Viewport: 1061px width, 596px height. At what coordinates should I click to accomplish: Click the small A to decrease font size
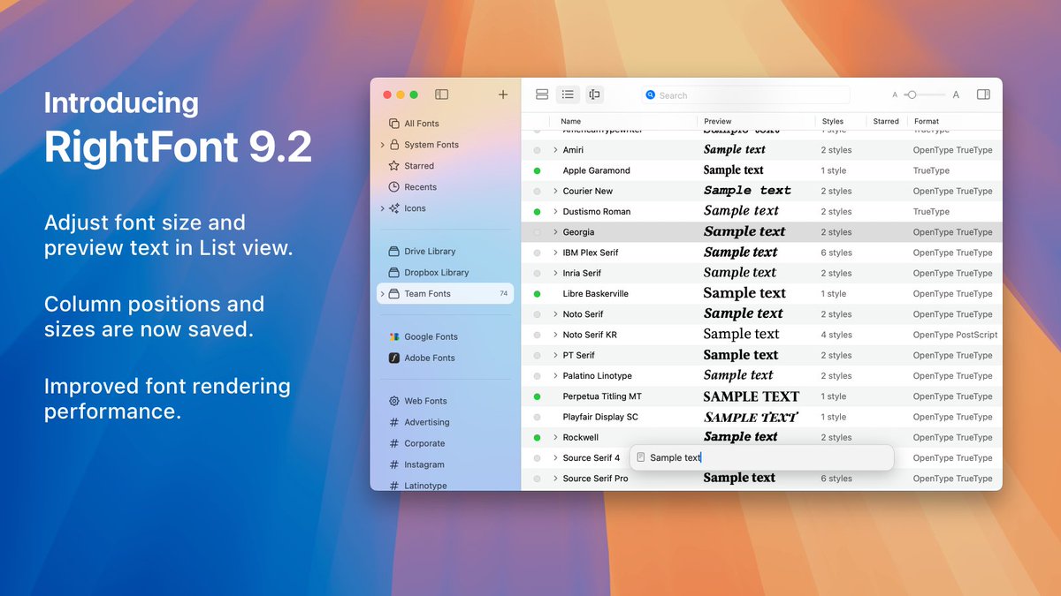tap(895, 95)
